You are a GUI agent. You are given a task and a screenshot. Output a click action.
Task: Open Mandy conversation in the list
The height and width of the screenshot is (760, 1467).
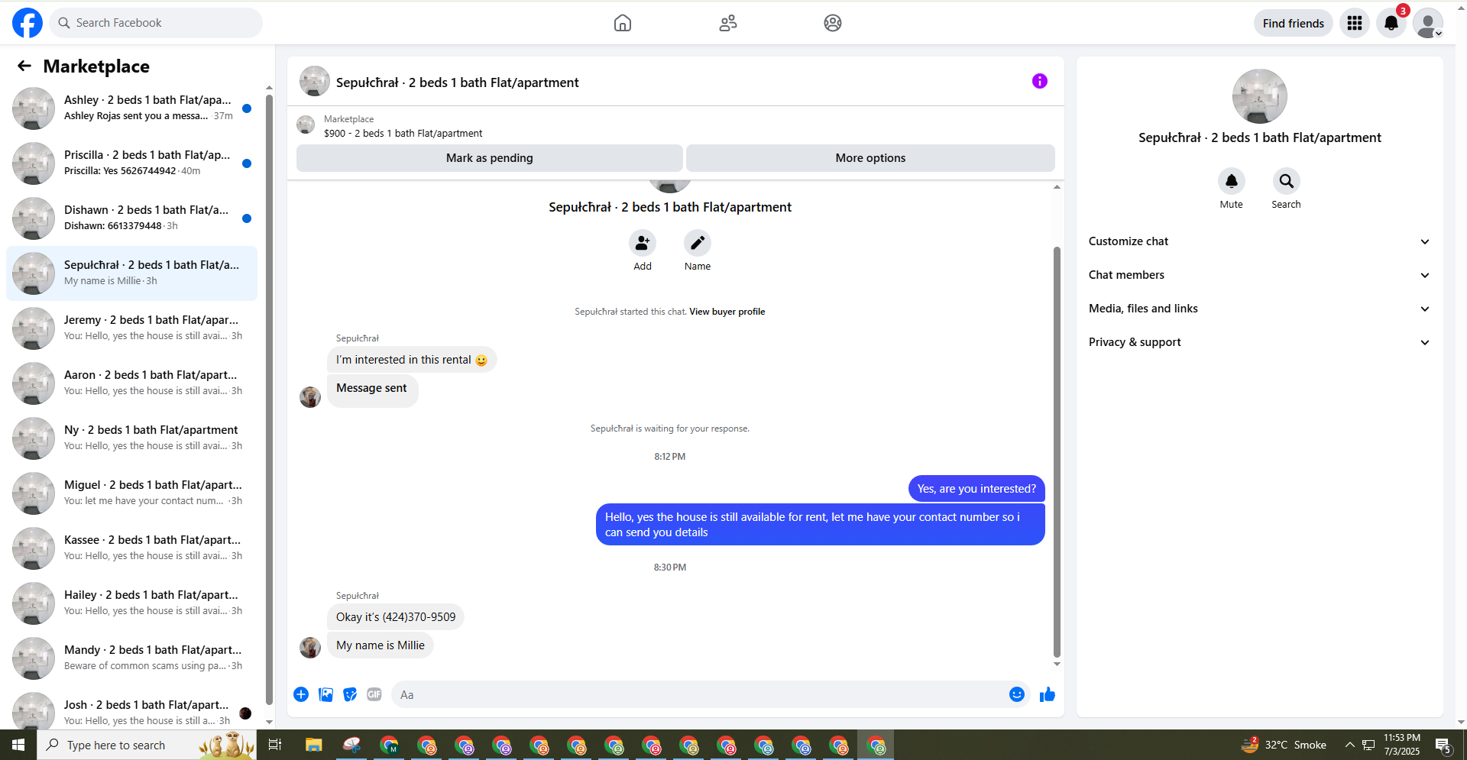point(131,658)
